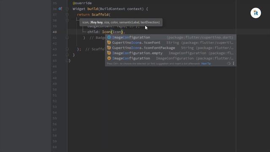Image resolution: width=270 pixels, height=152 pixels.
Task: Click the refresh icon in the completion popup footer
Action: 229,63
